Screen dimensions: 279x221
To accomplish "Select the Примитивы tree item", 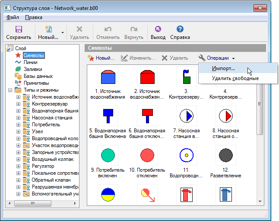I will (36, 83).
